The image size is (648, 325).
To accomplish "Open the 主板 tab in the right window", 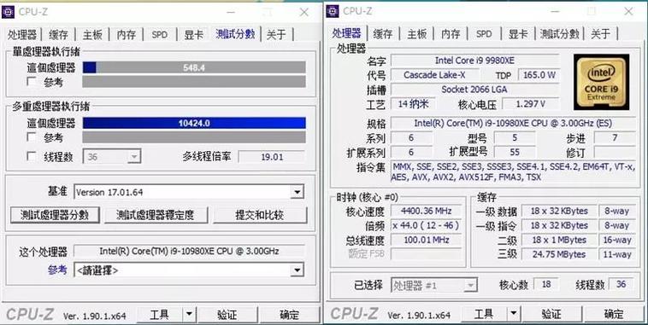I will 416,34.
